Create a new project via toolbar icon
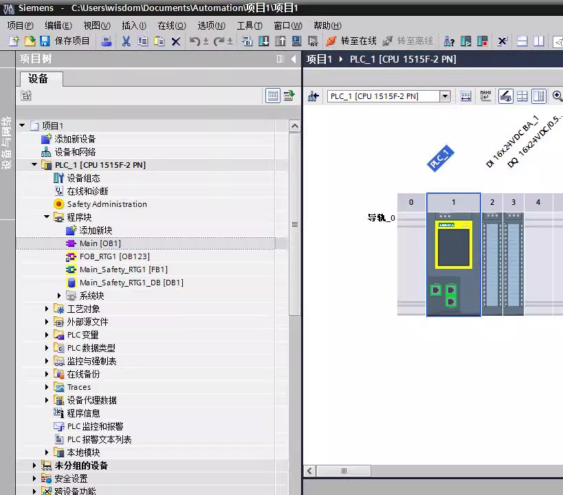This screenshot has width=563, height=495. pos(14,41)
